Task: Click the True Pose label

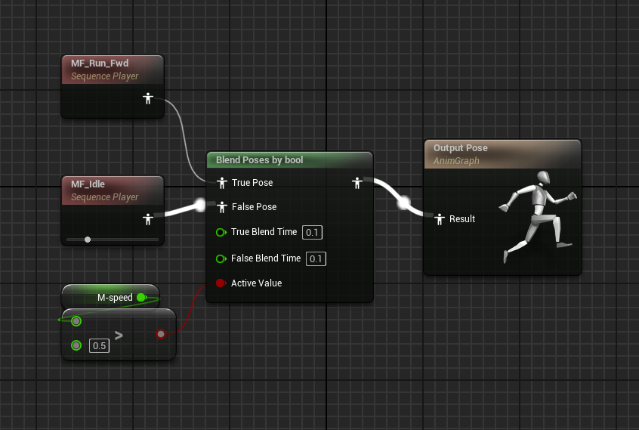Action: click(x=252, y=183)
